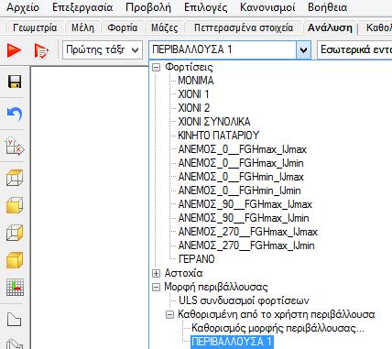Open the Προβολή menu
The height and width of the screenshot is (349, 392).
[x=148, y=7]
